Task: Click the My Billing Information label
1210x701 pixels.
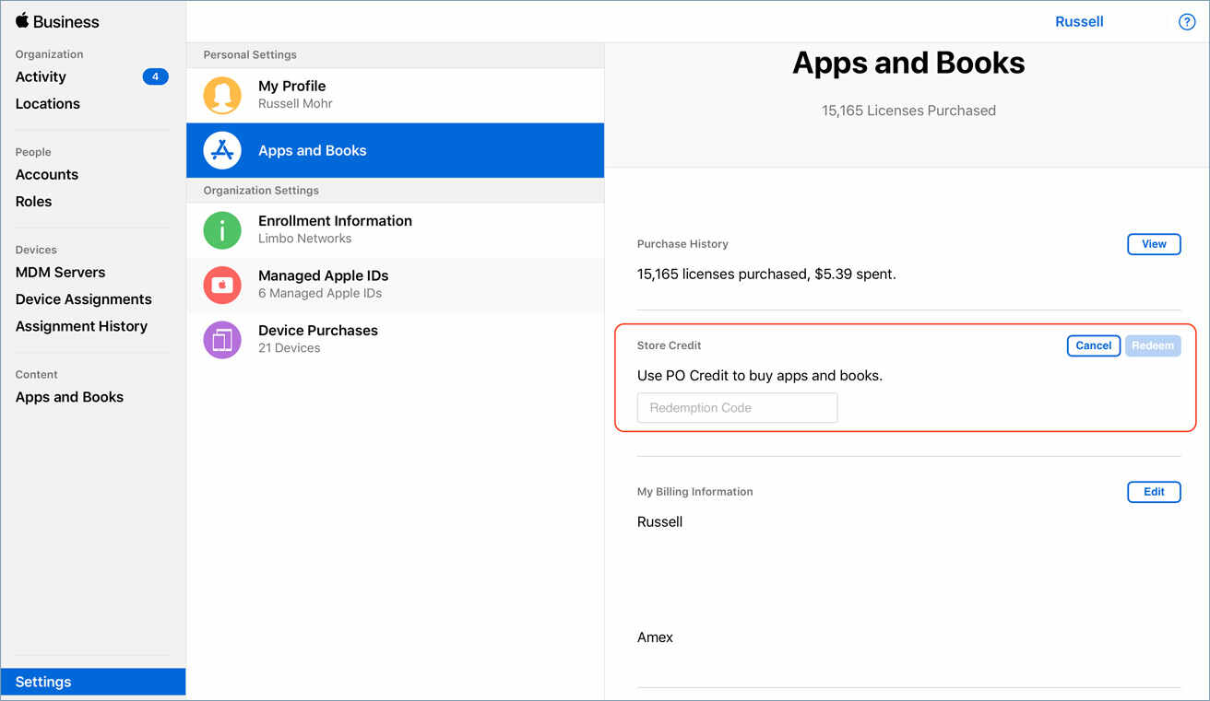Action: pyautogui.click(x=694, y=492)
